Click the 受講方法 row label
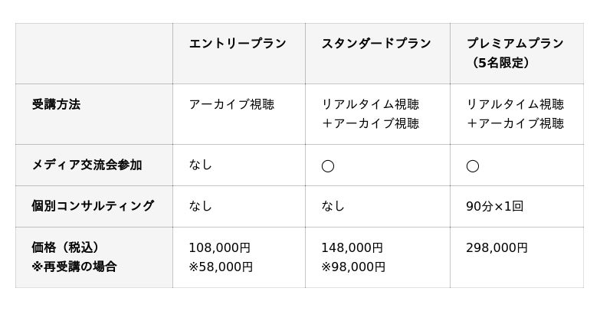613x311 pixels. coord(56,104)
